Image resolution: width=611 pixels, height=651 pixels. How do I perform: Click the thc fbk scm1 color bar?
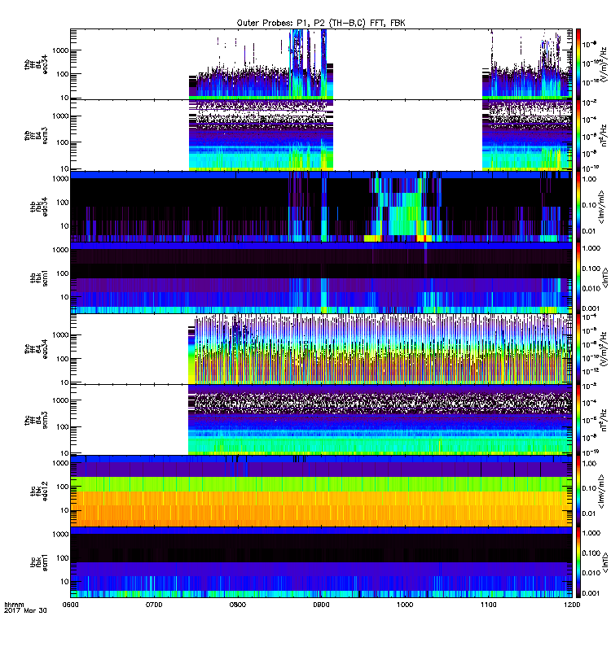click(578, 562)
